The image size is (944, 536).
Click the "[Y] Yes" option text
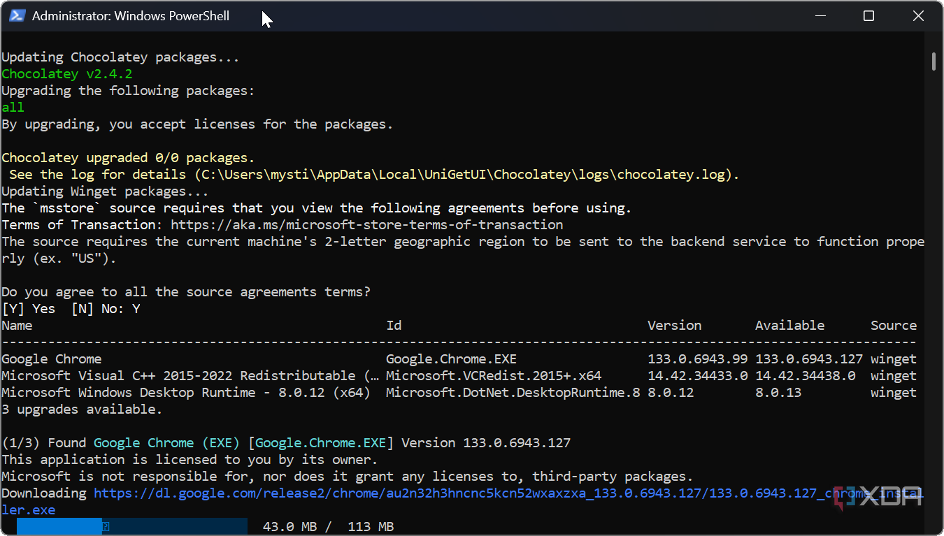[28, 308]
